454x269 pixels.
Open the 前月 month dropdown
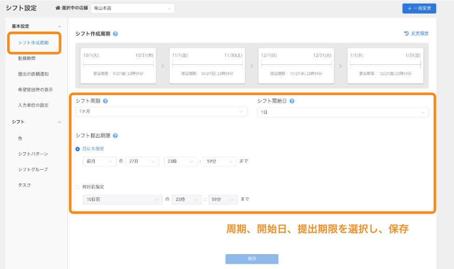coord(99,161)
